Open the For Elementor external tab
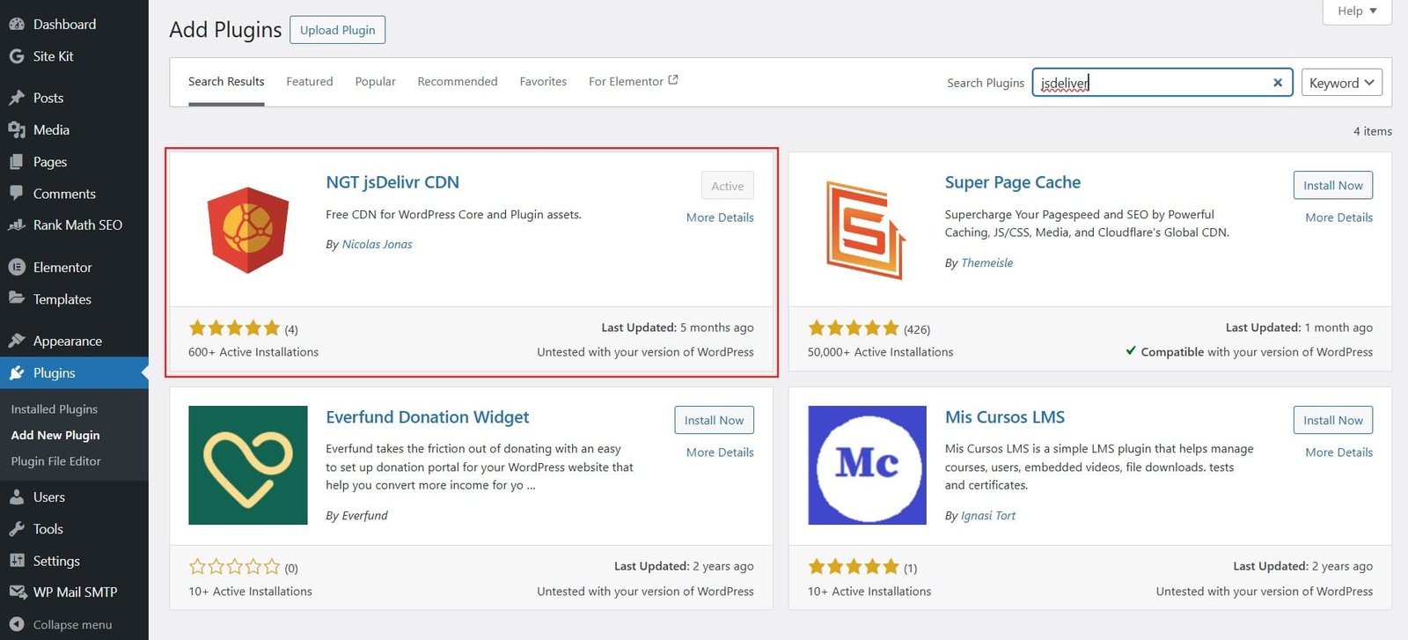Viewport: 1408px width, 640px height. pyautogui.click(x=633, y=82)
